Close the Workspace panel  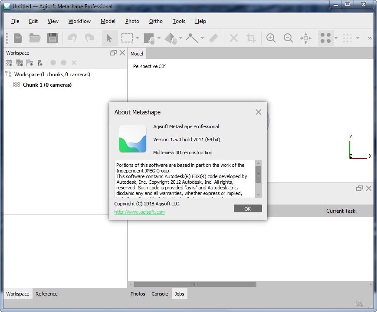point(122,53)
